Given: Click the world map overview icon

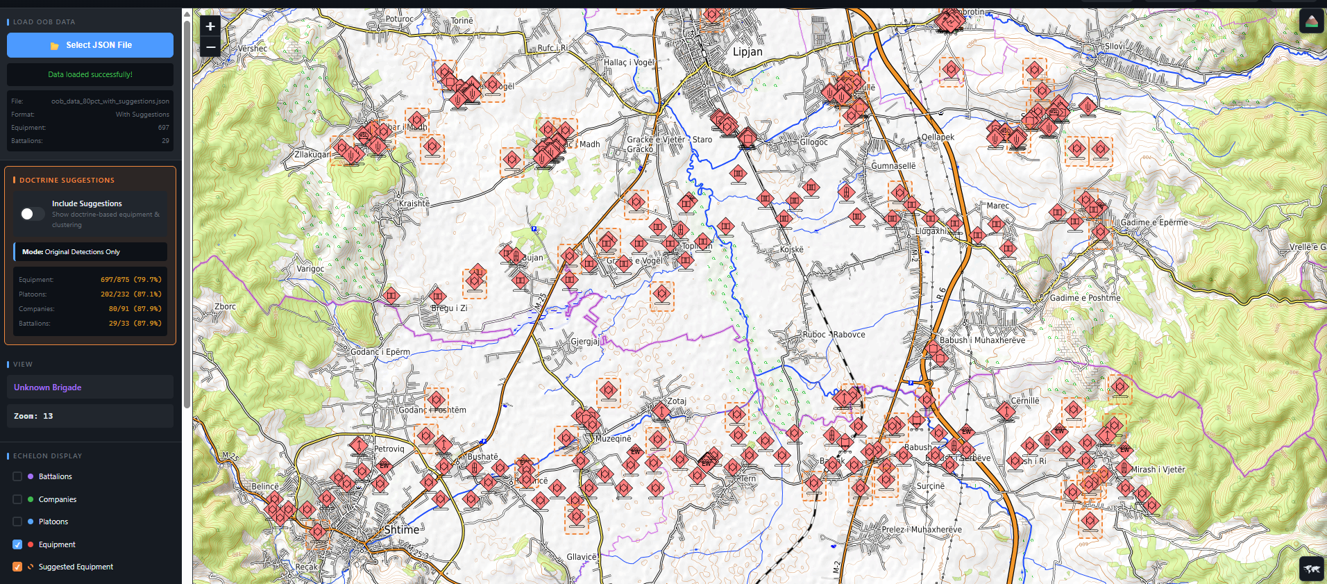Looking at the screenshot, I should 1311,569.
